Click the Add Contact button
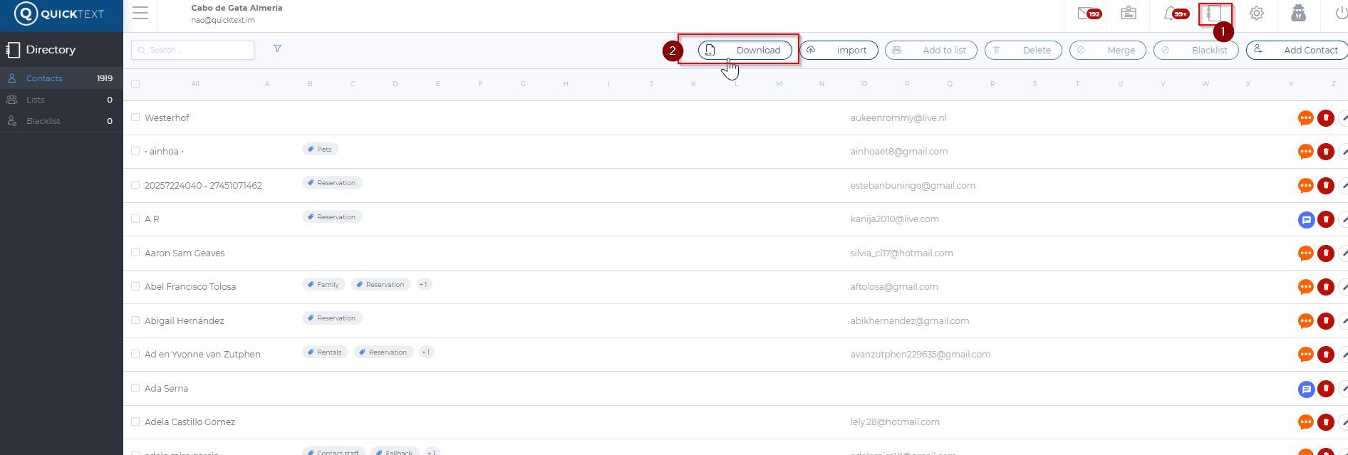Image resolution: width=1348 pixels, height=455 pixels. [x=1297, y=51]
